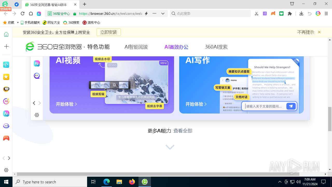The width and height of the screenshot is (332, 187).
Task: Click the search box 点此搜索
Action: click(210, 14)
